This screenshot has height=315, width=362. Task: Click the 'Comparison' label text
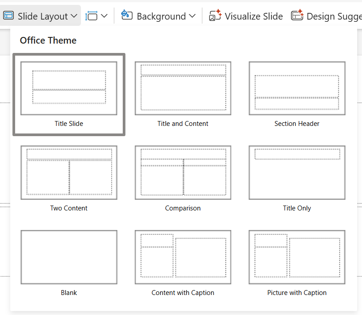point(183,208)
